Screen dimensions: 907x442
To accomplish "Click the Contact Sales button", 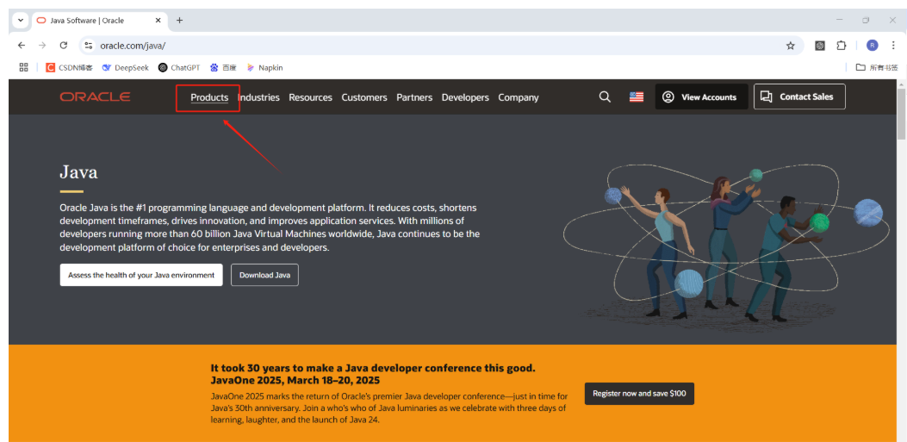I will click(799, 96).
